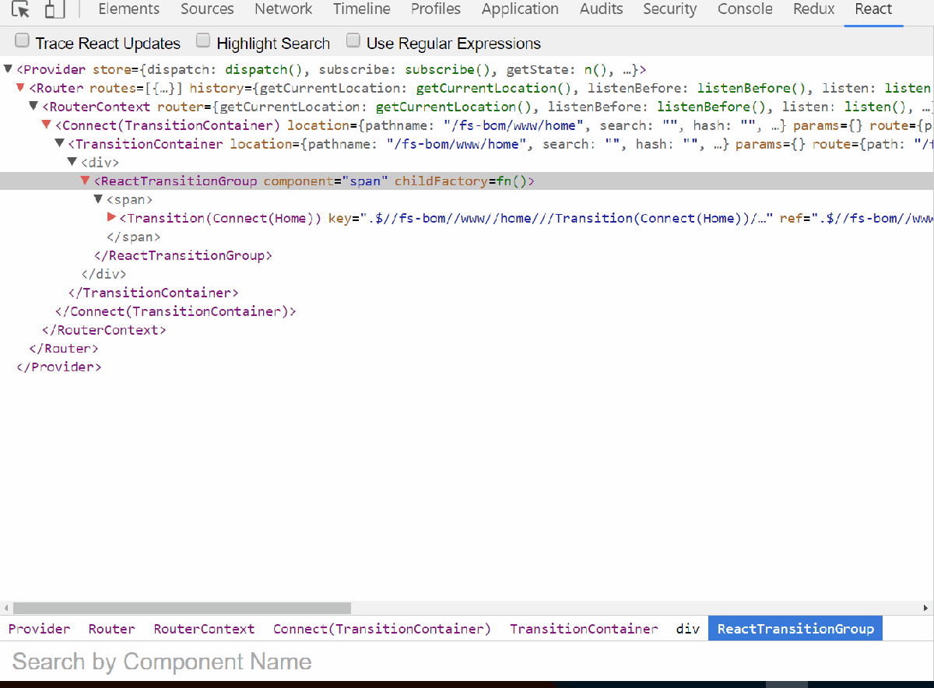
Task: Switch to the Sources tab
Action: tap(207, 9)
